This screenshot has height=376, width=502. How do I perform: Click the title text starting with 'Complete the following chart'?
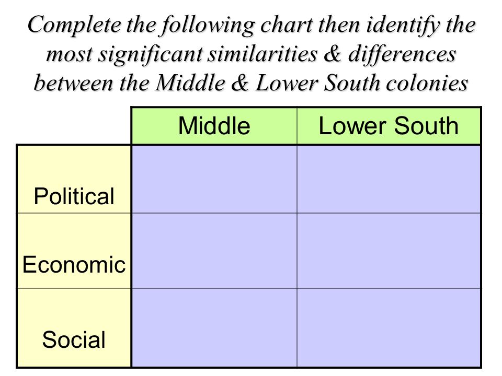251,54
